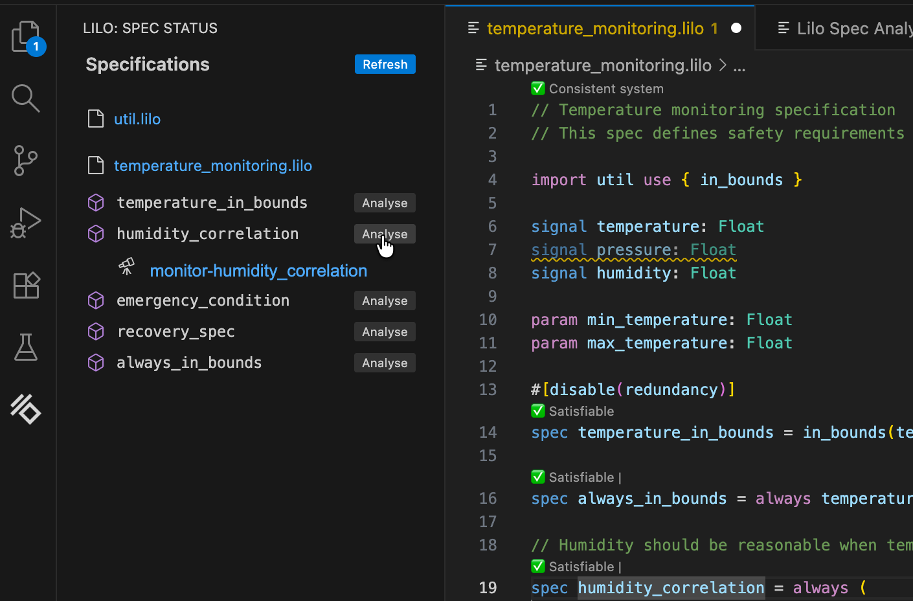Click the Satisfiable check above always_in_bounds

tap(538, 477)
